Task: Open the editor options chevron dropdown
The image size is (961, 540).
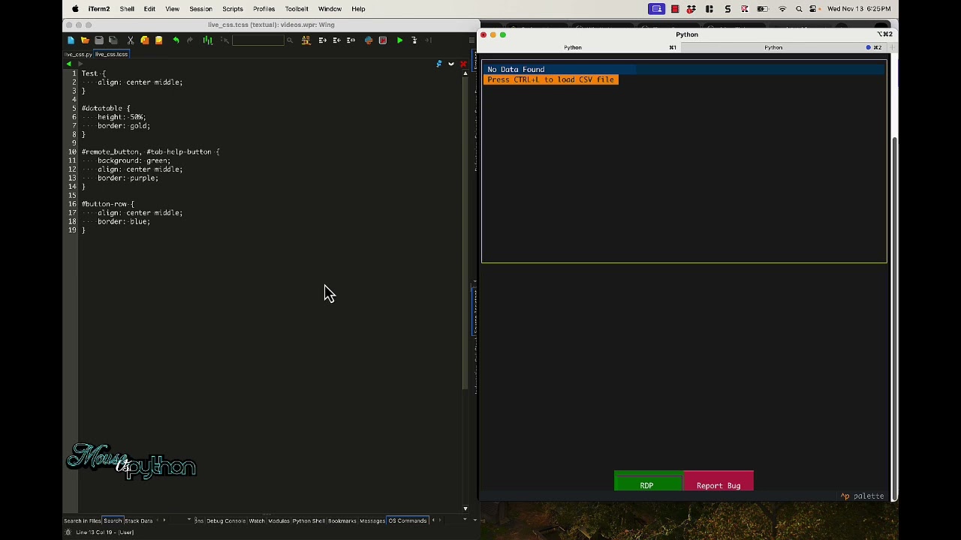Action: 451,64
